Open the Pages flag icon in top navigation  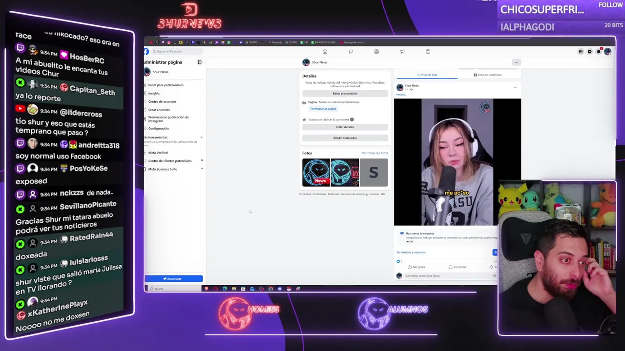[x=351, y=51]
